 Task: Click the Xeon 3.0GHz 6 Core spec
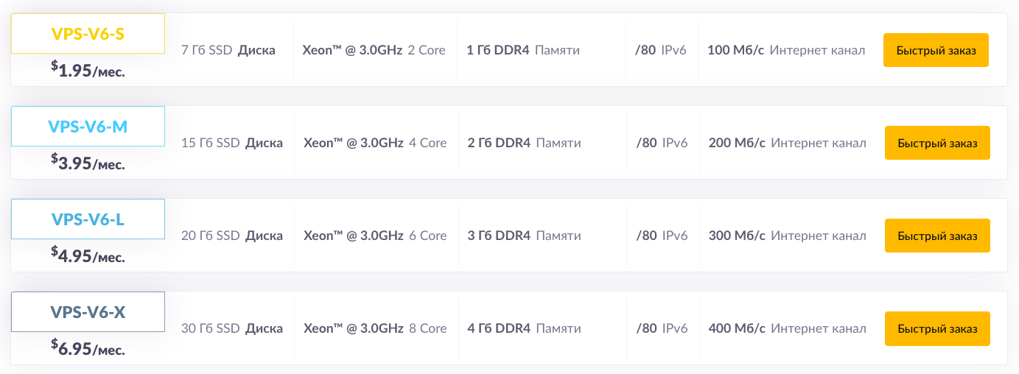click(x=375, y=236)
